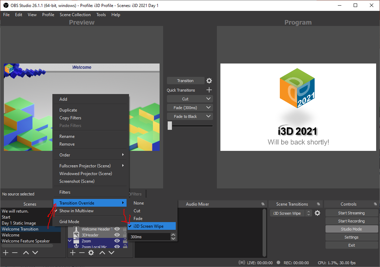
Task: Enter Studio Mode
Action: click(x=352, y=229)
